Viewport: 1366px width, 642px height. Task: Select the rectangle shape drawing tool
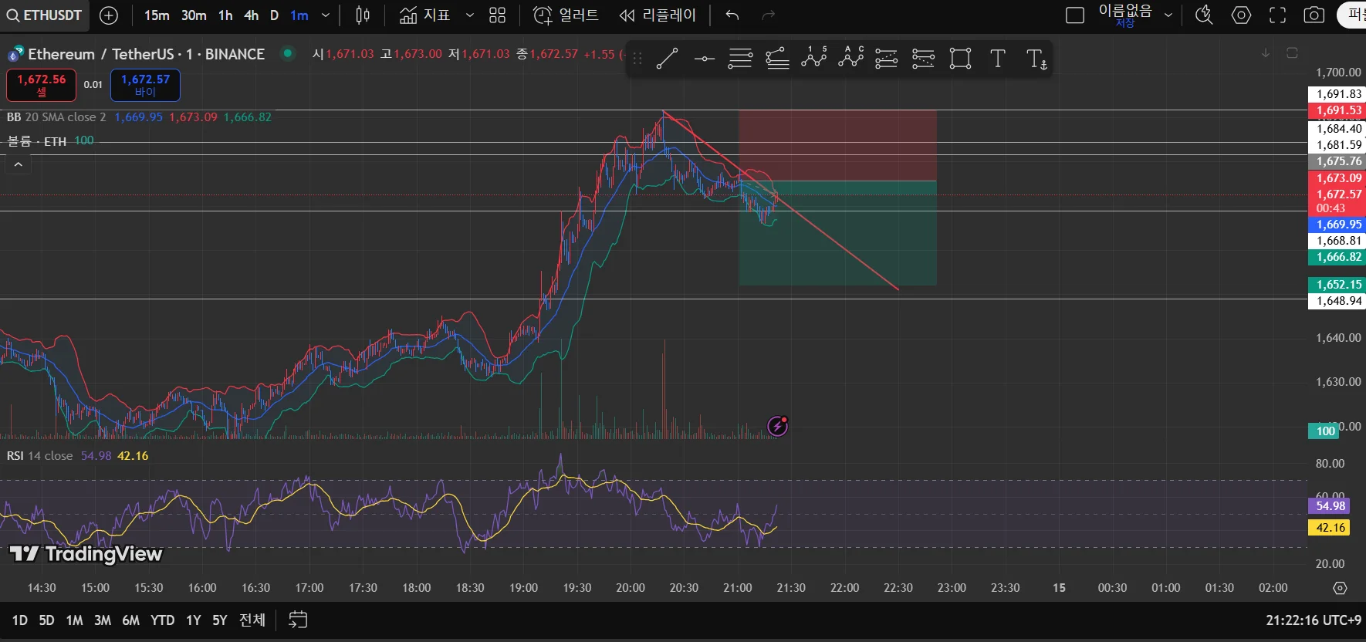(960, 59)
